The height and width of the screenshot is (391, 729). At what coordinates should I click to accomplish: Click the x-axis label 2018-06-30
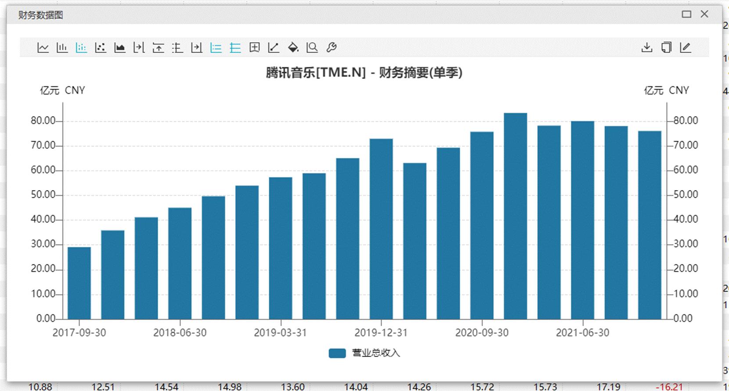click(180, 333)
